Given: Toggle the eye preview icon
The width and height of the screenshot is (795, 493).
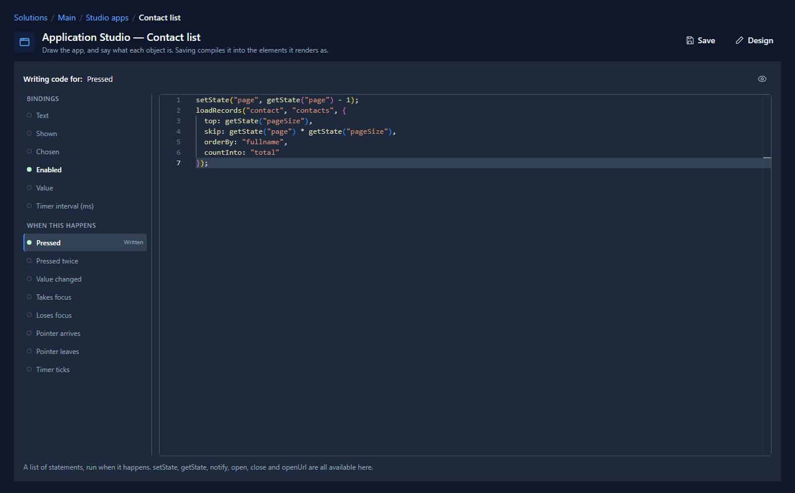Looking at the screenshot, I should [x=762, y=79].
